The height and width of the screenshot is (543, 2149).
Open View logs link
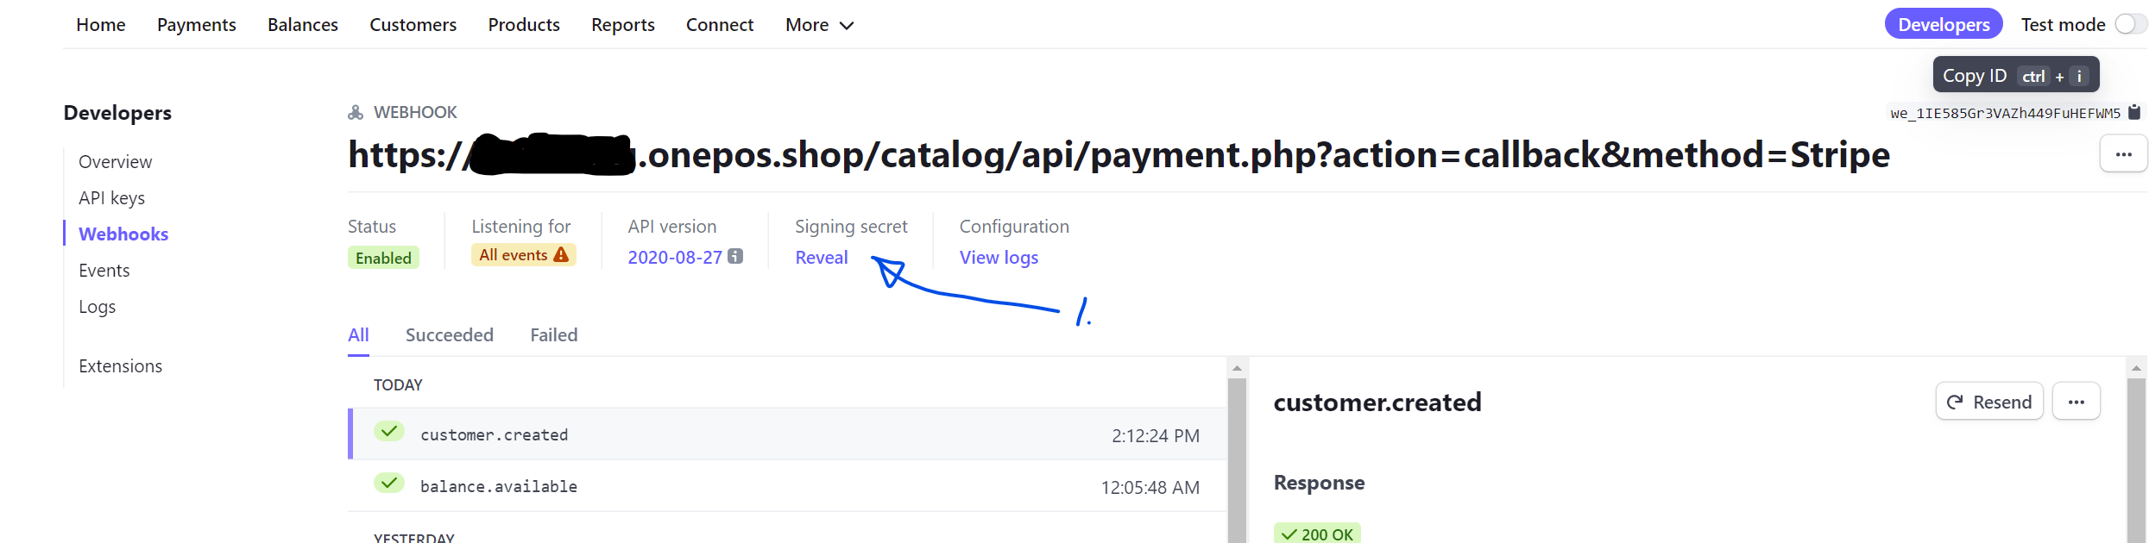pyautogui.click(x=999, y=258)
